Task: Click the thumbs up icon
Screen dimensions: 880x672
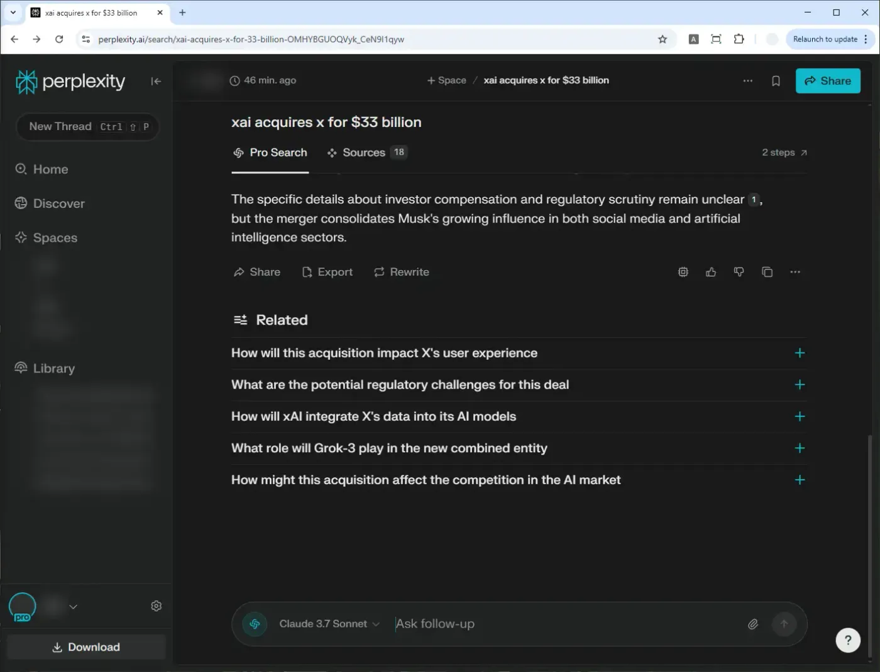Action: coord(711,272)
